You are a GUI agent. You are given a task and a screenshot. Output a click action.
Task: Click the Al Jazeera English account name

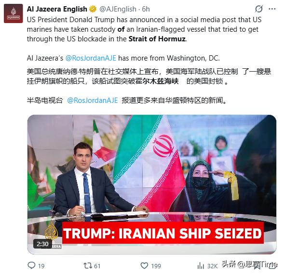(x=57, y=9)
